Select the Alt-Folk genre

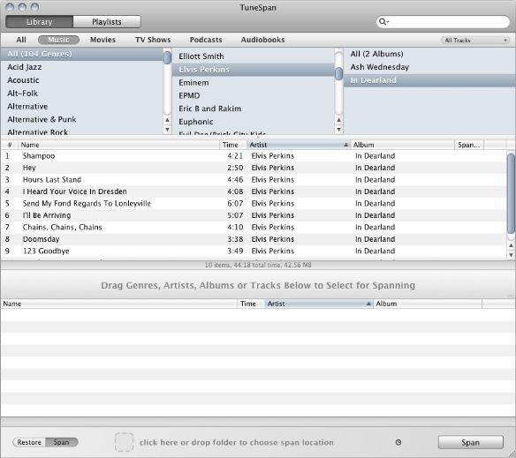click(x=81, y=94)
